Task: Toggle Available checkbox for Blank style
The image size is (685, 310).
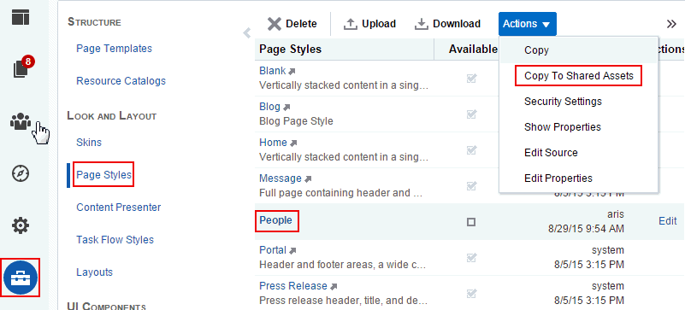Action: coord(471,79)
